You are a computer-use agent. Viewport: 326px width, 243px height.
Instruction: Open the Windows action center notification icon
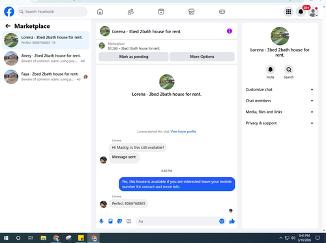(x=318, y=238)
